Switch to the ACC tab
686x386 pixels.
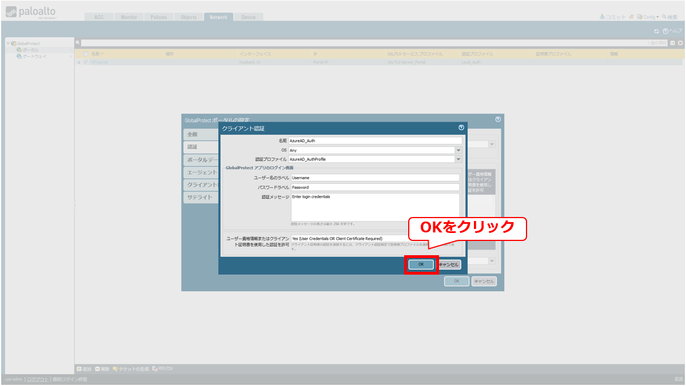click(x=99, y=17)
